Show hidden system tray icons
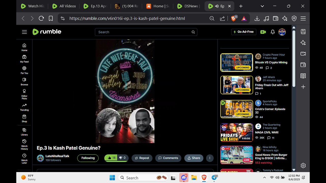The height and width of the screenshot is (183, 326). (264, 178)
